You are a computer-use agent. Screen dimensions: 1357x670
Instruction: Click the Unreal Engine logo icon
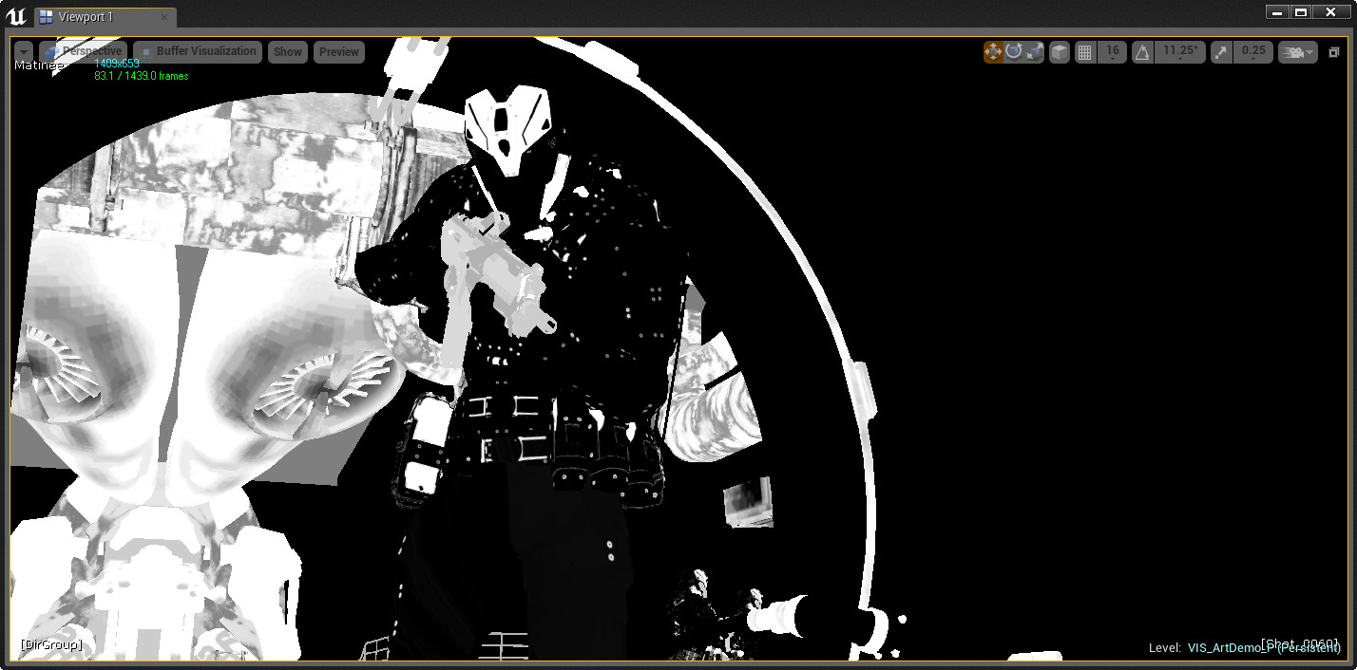[x=16, y=16]
